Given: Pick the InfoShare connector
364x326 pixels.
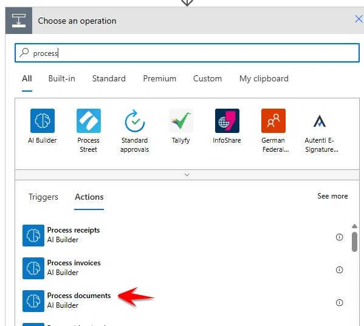Looking at the screenshot, I should point(227,121).
